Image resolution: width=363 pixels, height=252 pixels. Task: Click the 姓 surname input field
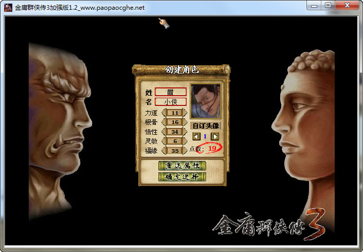171,92
